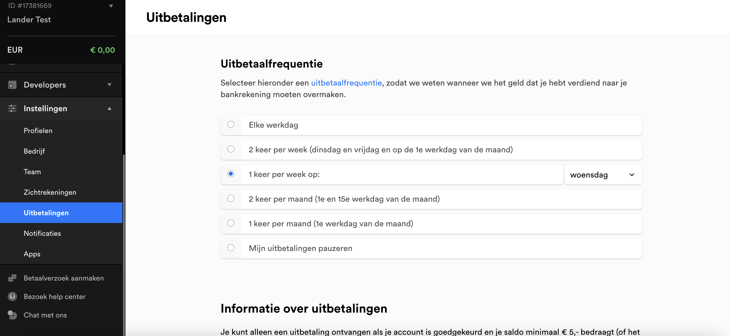Image resolution: width=730 pixels, height=336 pixels.
Task: Click the Informatie over uitbetalingen heading
Action: click(304, 308)
